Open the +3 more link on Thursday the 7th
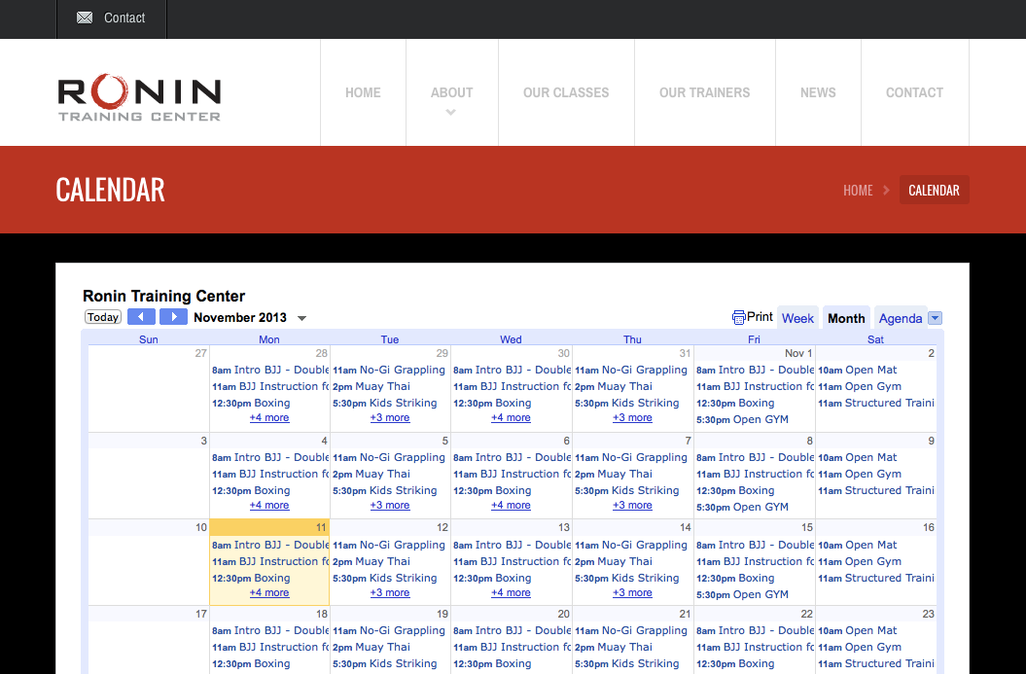Viewport: 1026px width, 674px height. [632, 505]
